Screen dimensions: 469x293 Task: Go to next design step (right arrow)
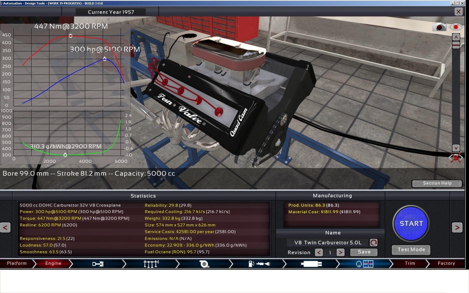[457, 227]
